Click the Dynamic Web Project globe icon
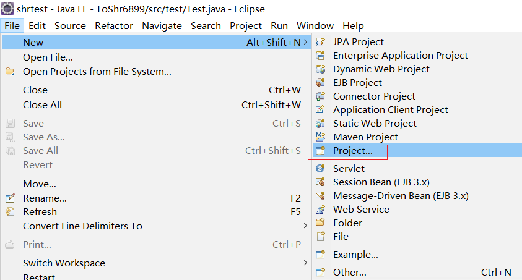Screen dimensions: 522x280 tap(320, 69)
